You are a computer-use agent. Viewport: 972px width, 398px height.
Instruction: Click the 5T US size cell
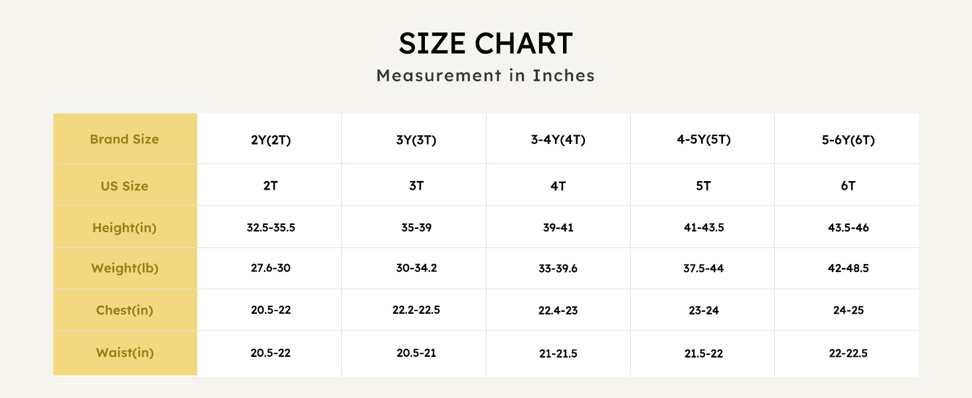pyautogui.click(x=702, y=186)
